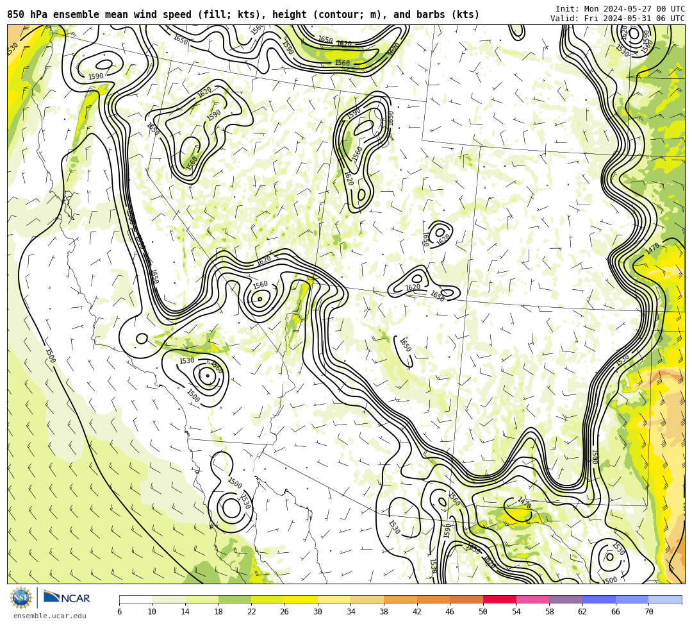This screenshot has height=624, width=692.
Task: Select the green 18–22 kts legend swatch
Action: 235,599
